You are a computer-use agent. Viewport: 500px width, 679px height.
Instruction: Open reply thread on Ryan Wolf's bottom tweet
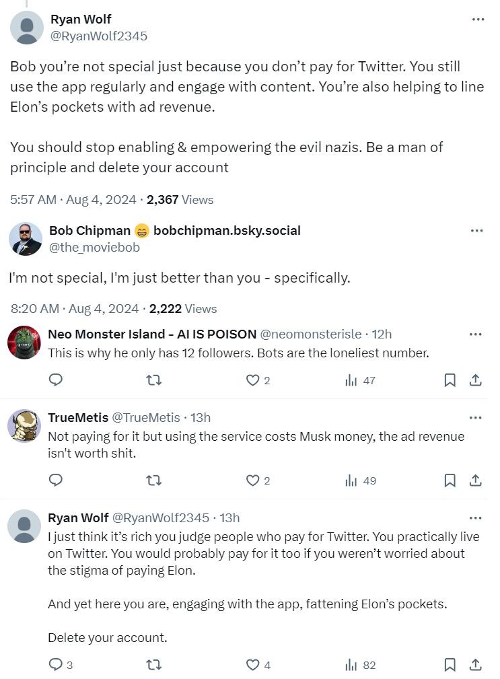click(x=57, y=665)
